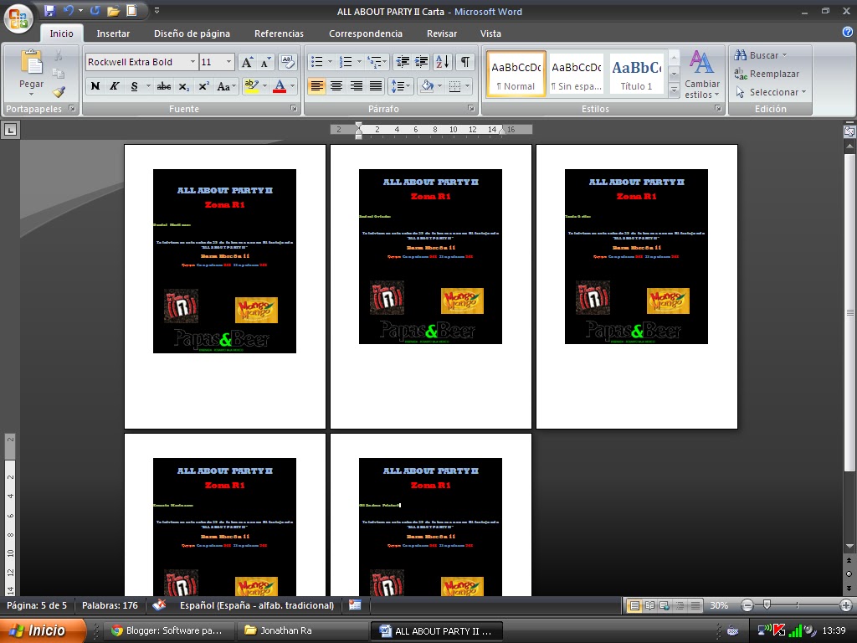The width and height of the screenshot is (857, 643).
Task: Increase font size with grow font icon
Action: pyautogui.click(x=247, y=62)
